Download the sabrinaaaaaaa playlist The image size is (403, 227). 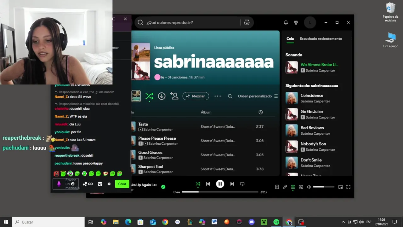(162, 96)
